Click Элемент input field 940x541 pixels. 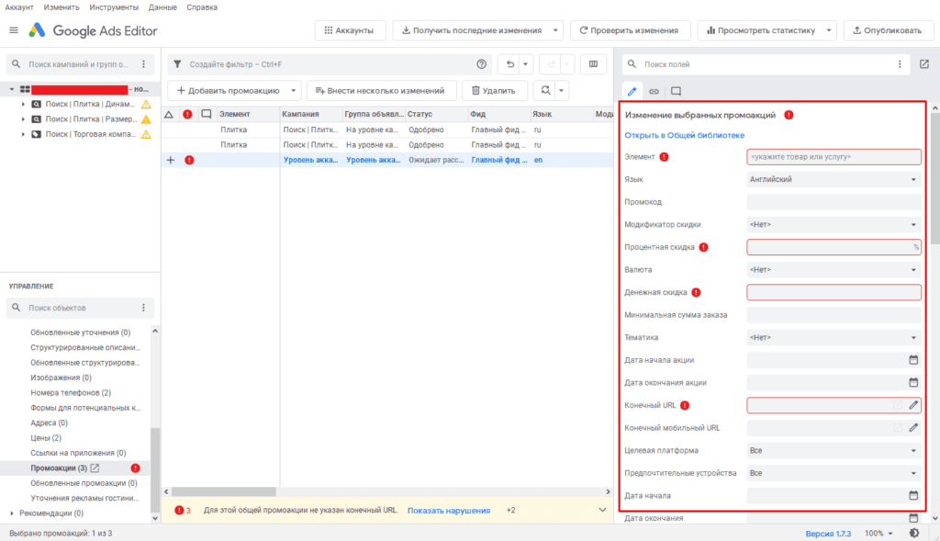[x=834, y=156]
